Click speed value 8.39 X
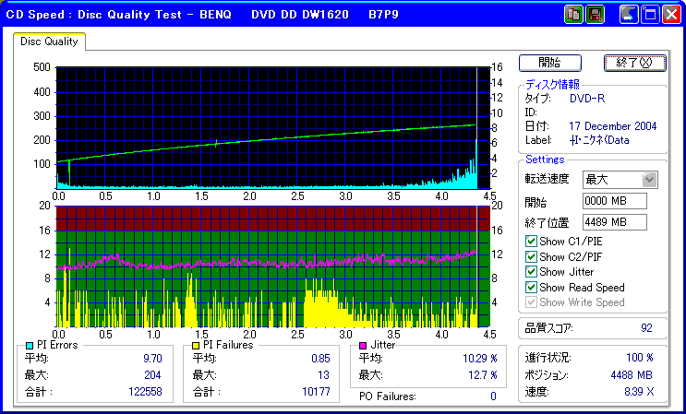 point(639,392)
